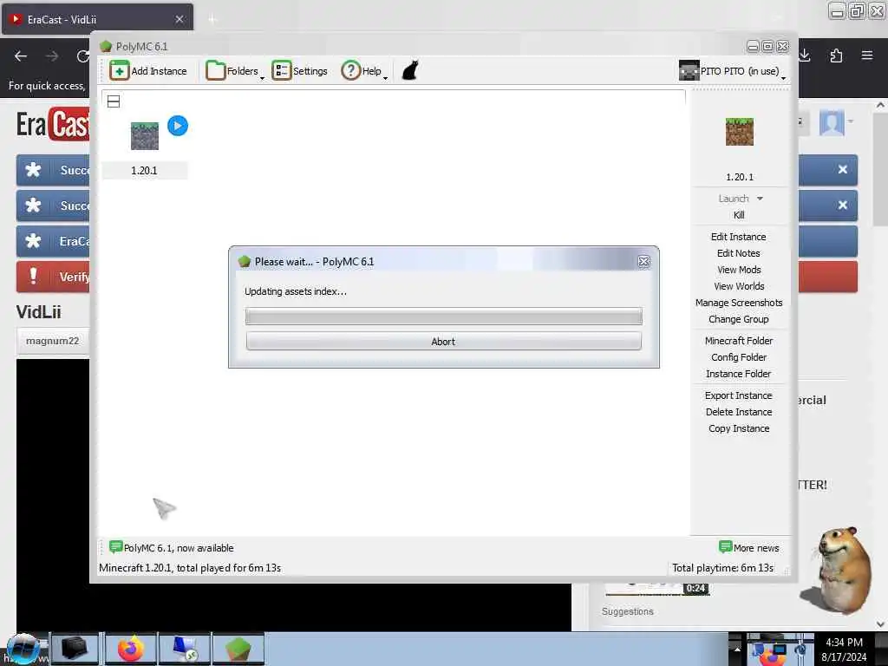Click the Firefox forward arrow

tap(52, 56)
